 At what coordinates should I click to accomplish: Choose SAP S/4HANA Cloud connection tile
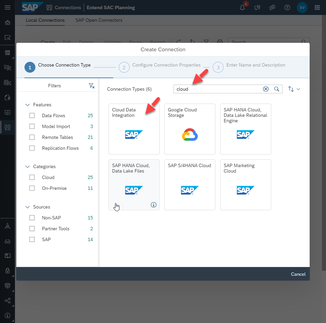[x=190, y=185]
